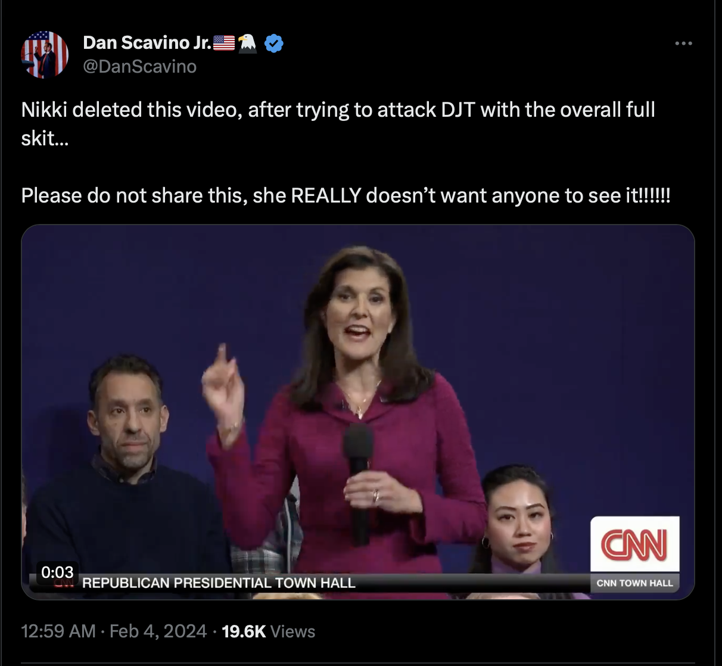Click the American flag emoji beside name
Viewport: 722px width, 666px height.
pyautogui.click(x=224, y=43)
